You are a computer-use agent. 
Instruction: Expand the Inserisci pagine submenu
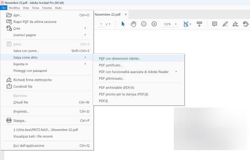point(85,35)
